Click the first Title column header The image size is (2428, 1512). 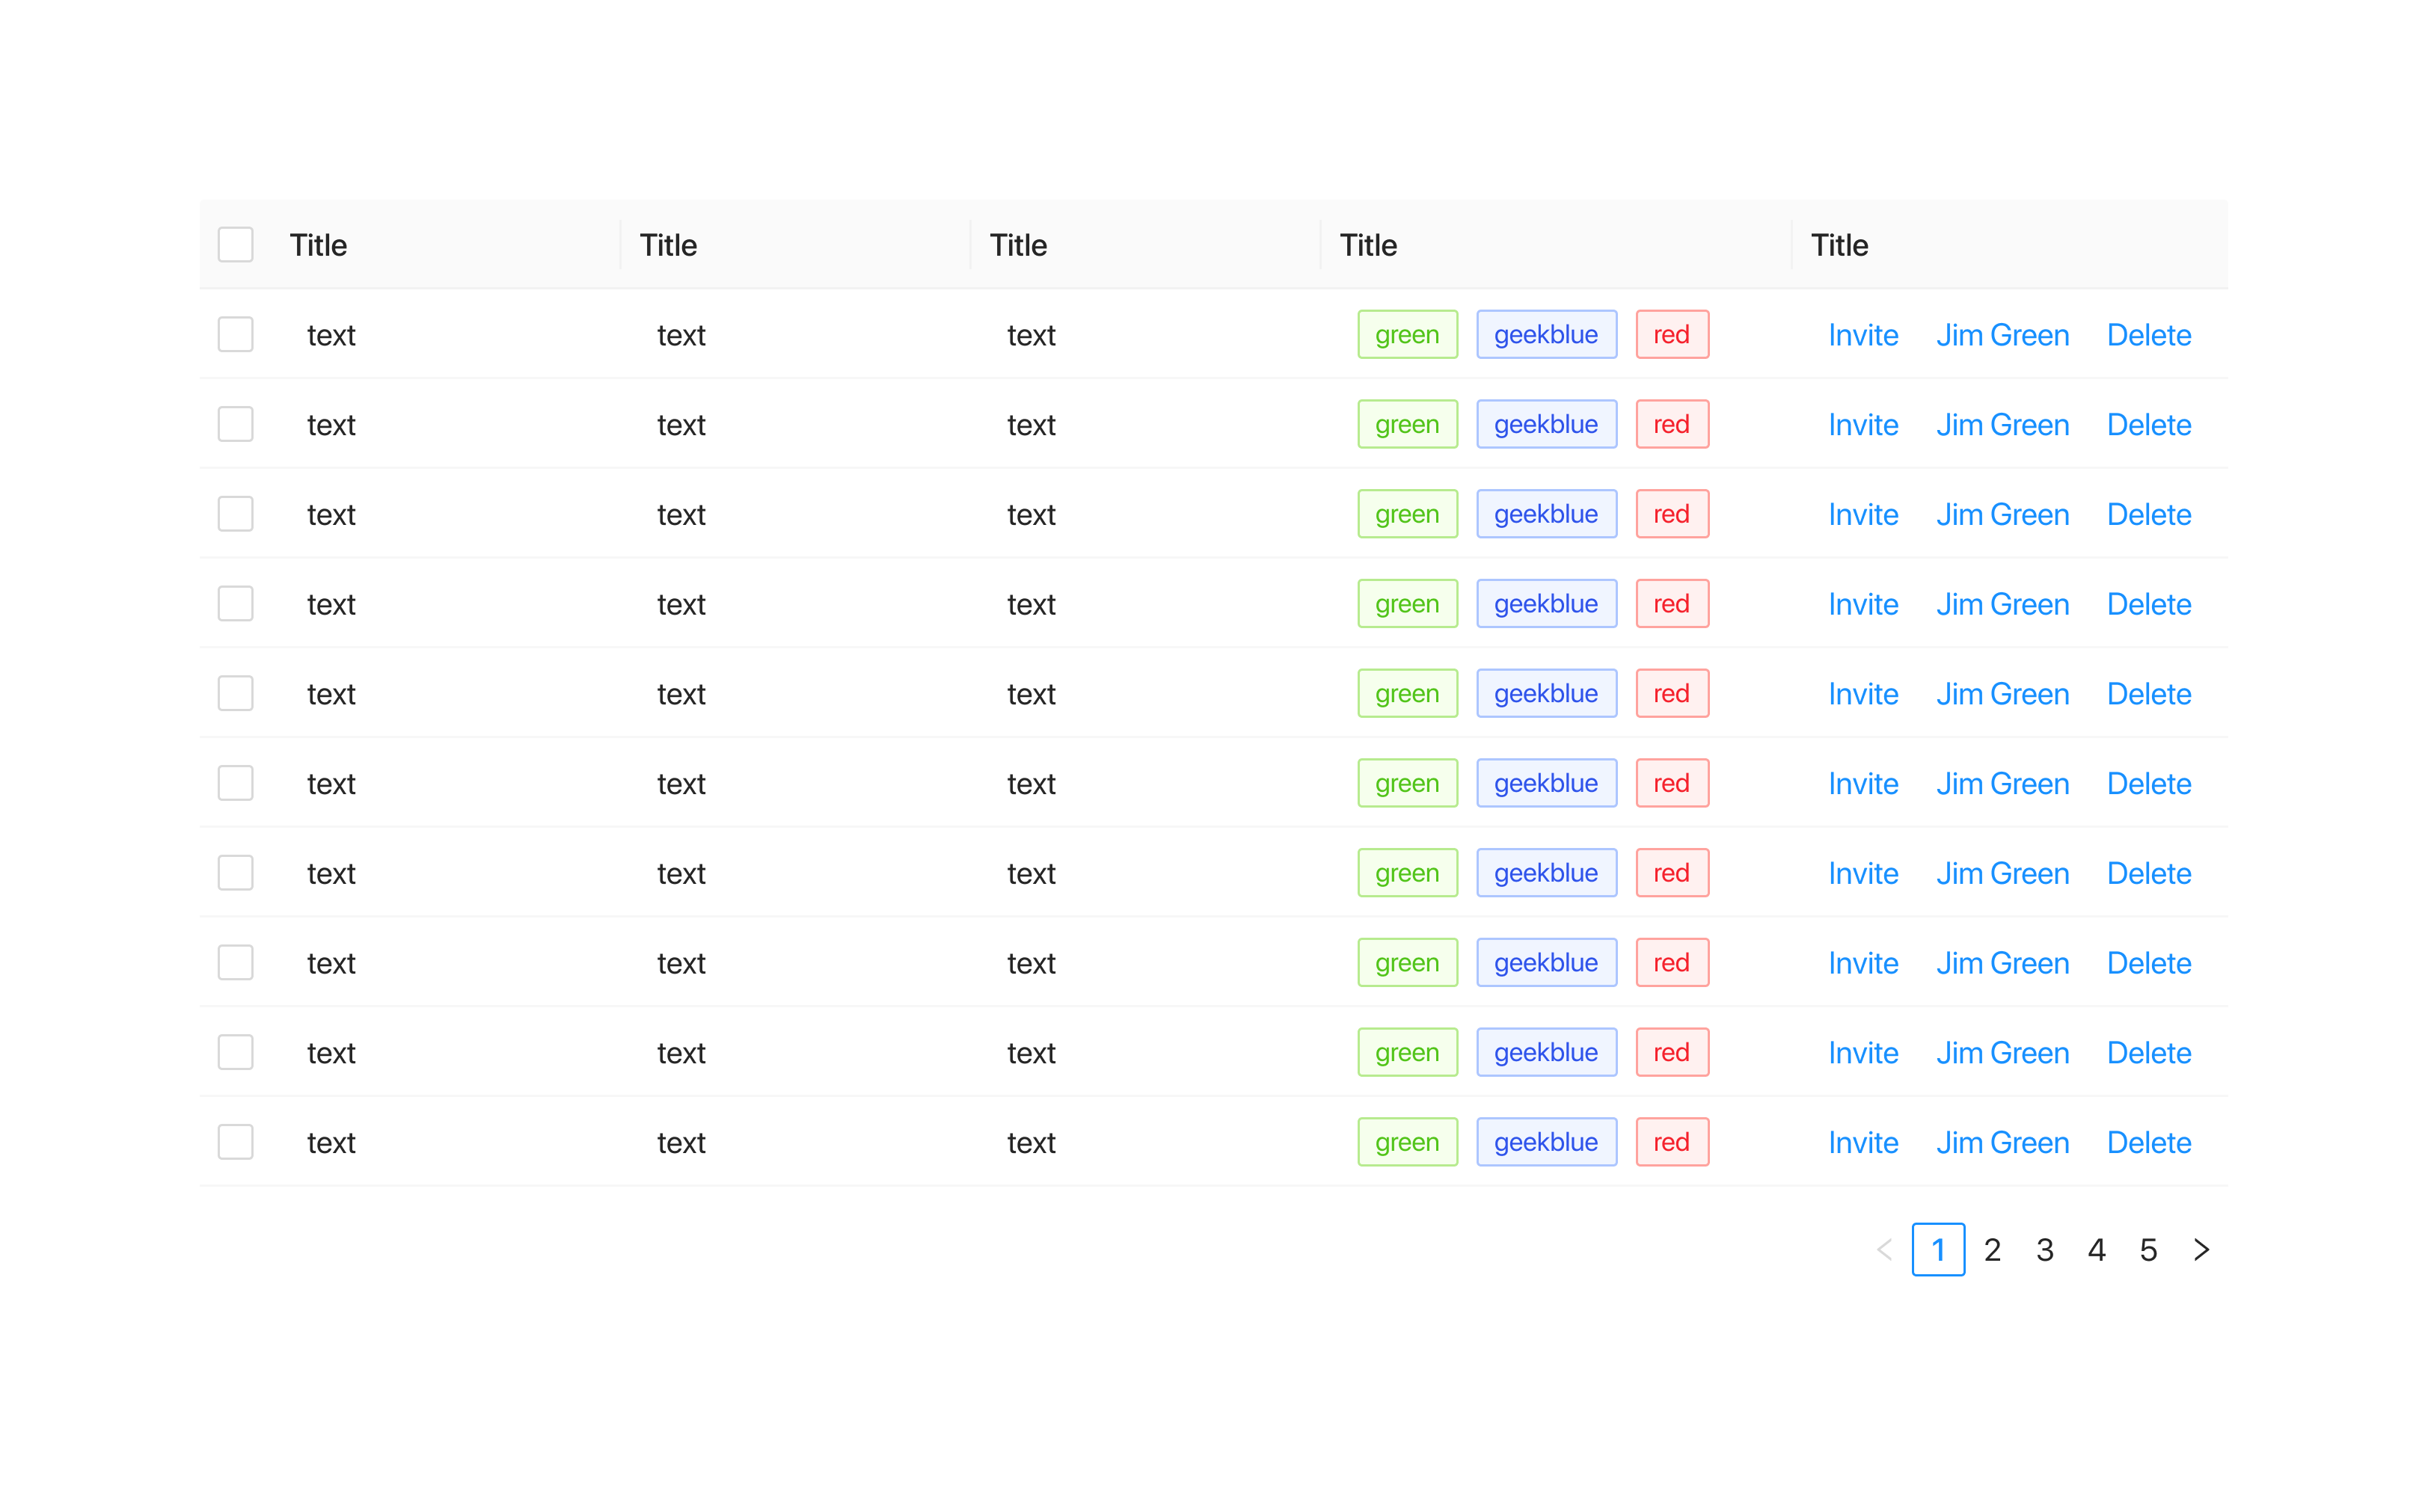click(x=318, y=245)
